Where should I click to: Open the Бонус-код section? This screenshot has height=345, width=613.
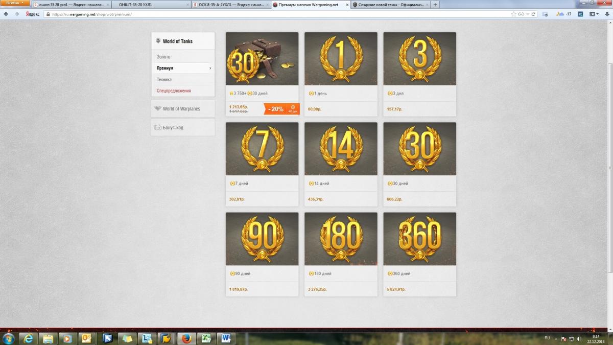(183, 128)
